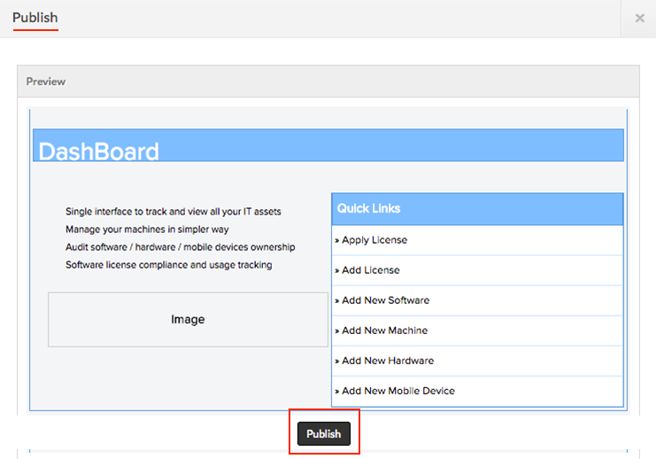Screen dimensions: 656x459
Task: Select the Add New Mobile Device link
Action: pos(398,391)
